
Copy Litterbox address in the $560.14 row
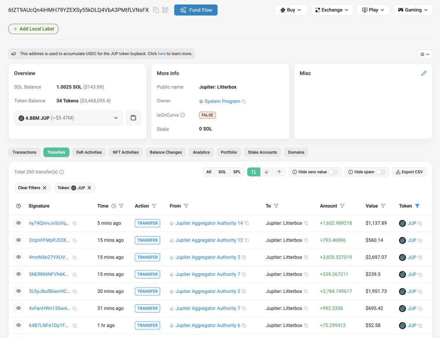(306, 240)
